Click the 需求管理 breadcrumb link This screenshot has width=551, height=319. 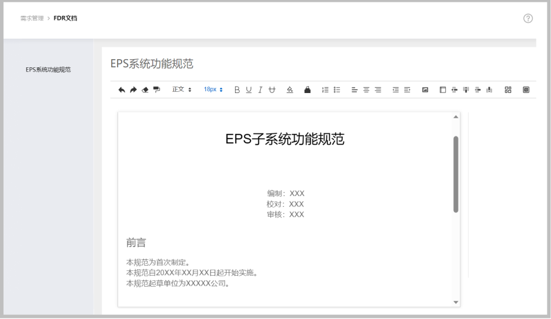[32, 18]
